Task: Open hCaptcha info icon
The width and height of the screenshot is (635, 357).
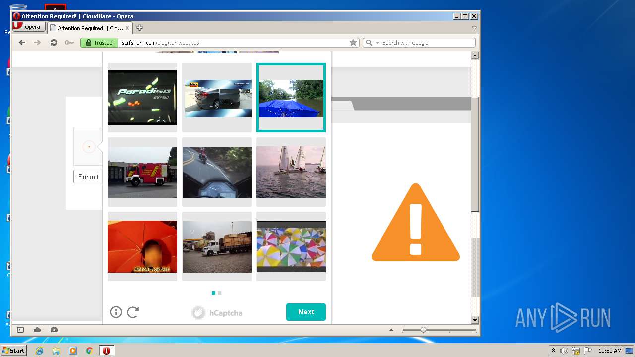Action: click(x=116, y=312)
